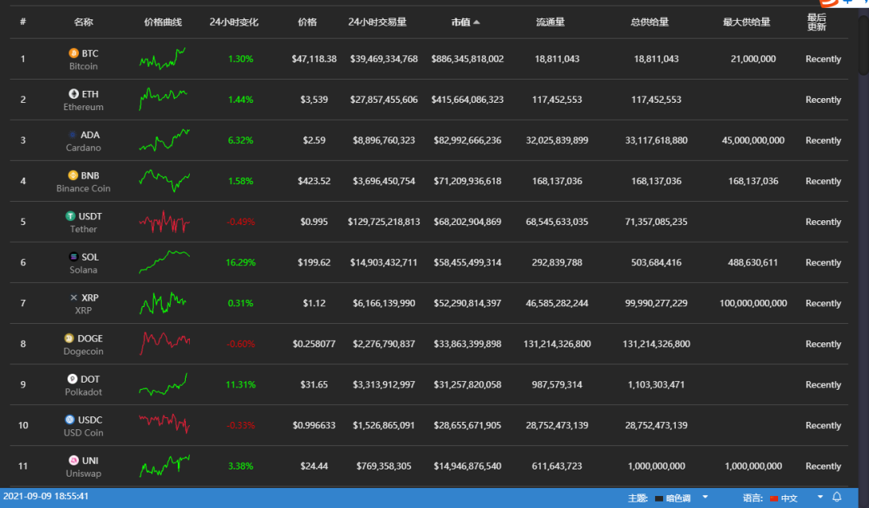Open the DOGE price sparkline chart
The width and height of the screenshot is (869, 508).
point(165,343)
